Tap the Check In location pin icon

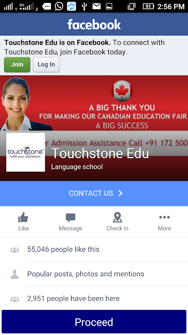click(117, 217)
